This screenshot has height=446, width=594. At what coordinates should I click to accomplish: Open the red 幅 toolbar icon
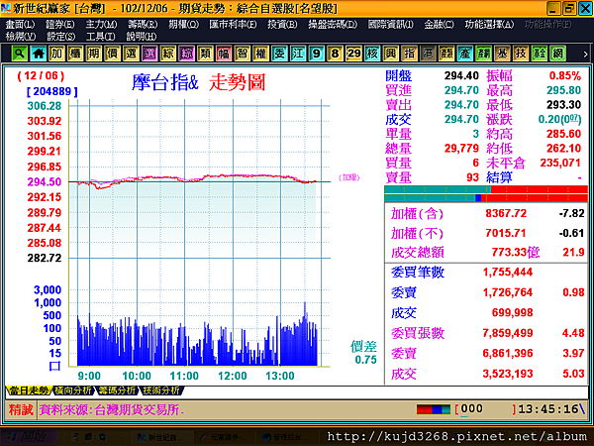pos(224,54)
